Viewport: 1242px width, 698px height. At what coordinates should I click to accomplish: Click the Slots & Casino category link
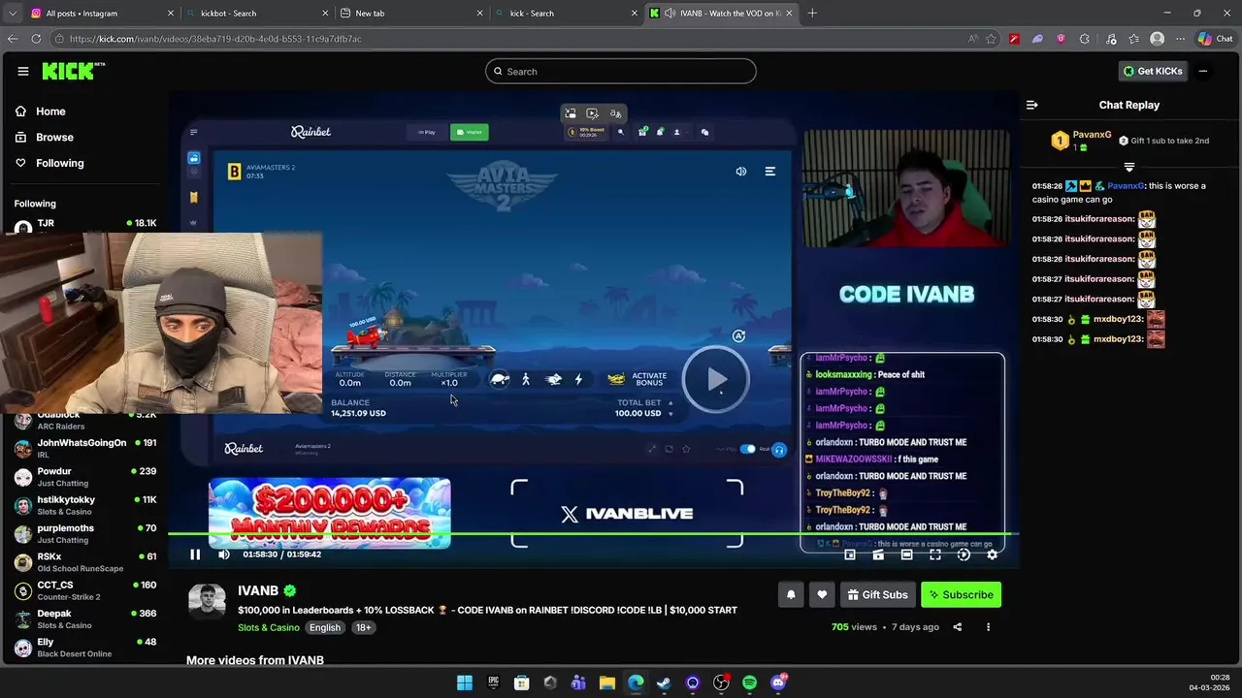pyautogui.click(x=269, y=627)
